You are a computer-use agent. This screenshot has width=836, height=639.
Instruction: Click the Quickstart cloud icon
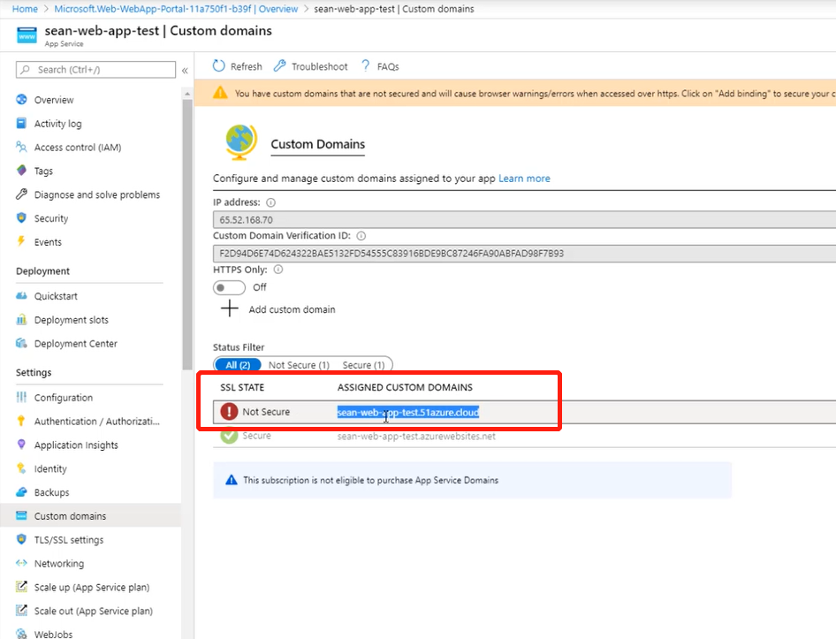21,295
